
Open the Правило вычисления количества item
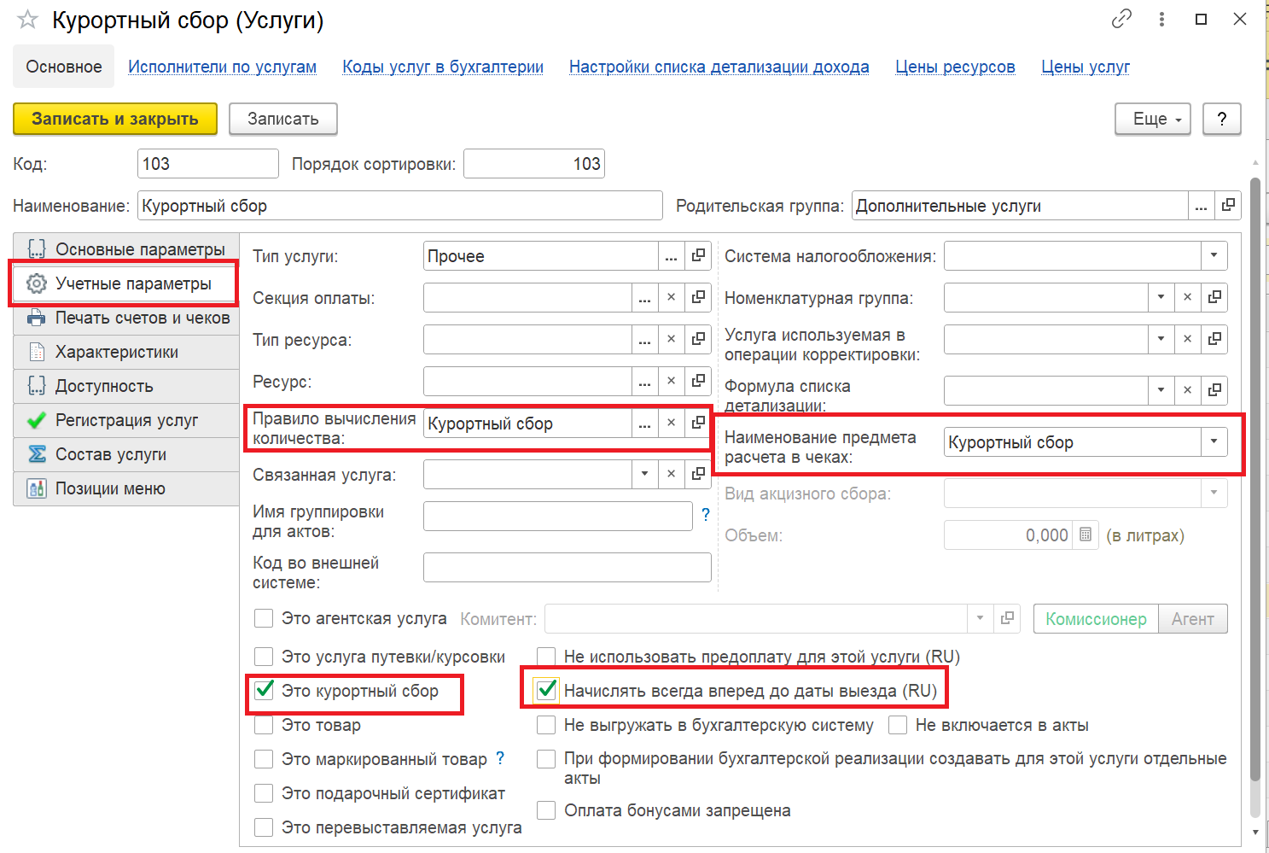pos(698,423)
